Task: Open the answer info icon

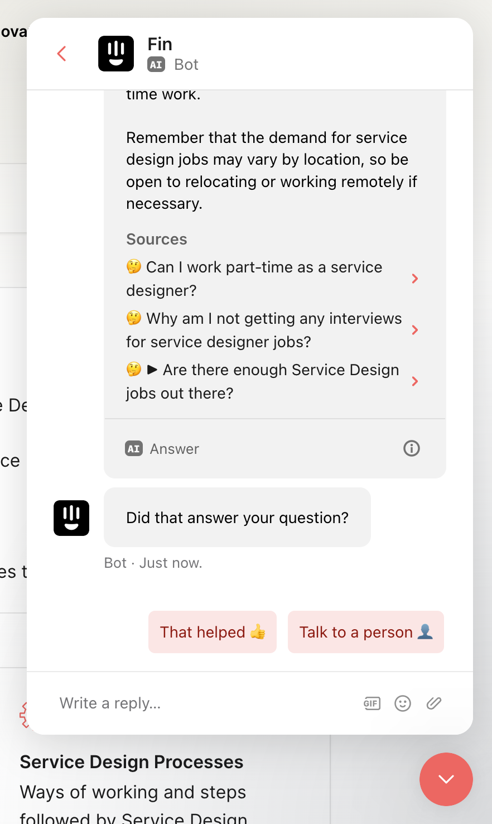Action: tap(412, 448)
